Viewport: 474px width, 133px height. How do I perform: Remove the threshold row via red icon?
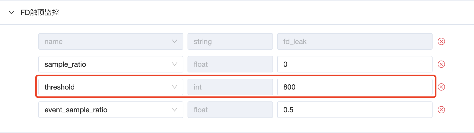point(441,87)
